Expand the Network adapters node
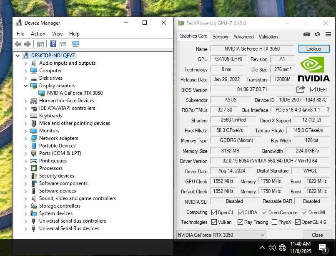Screen dimensions: 336x256 26,138
